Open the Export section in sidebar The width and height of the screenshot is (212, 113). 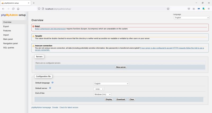6,26
